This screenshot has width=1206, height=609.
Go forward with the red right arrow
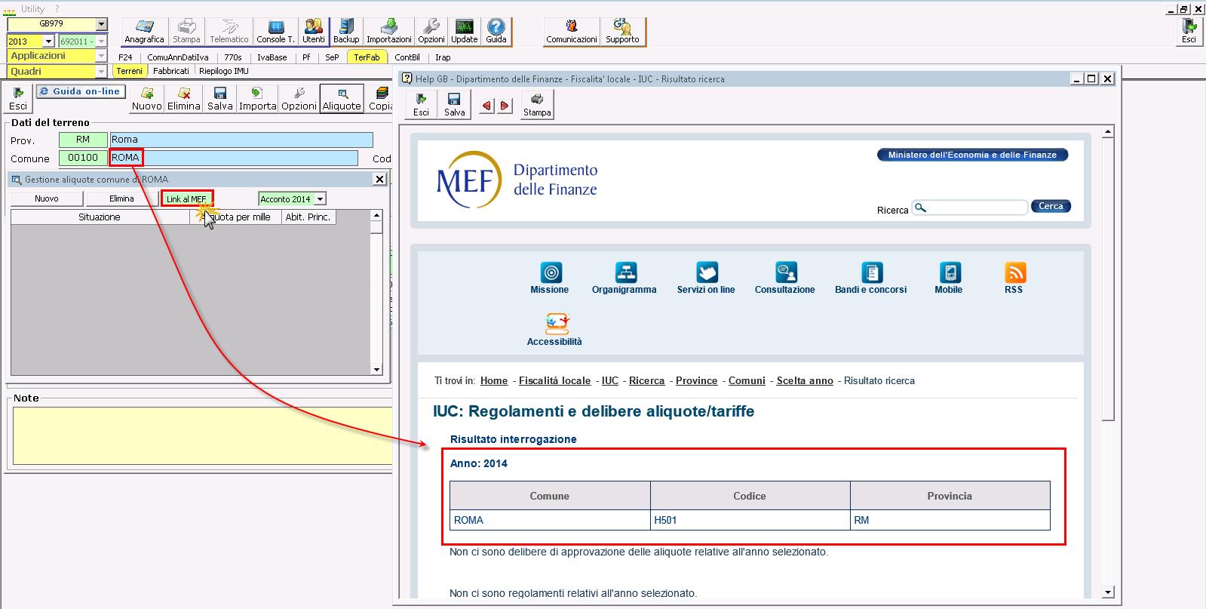tap(505, 106)
